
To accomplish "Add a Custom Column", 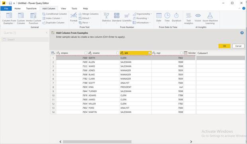I will (x=21, y=18).
